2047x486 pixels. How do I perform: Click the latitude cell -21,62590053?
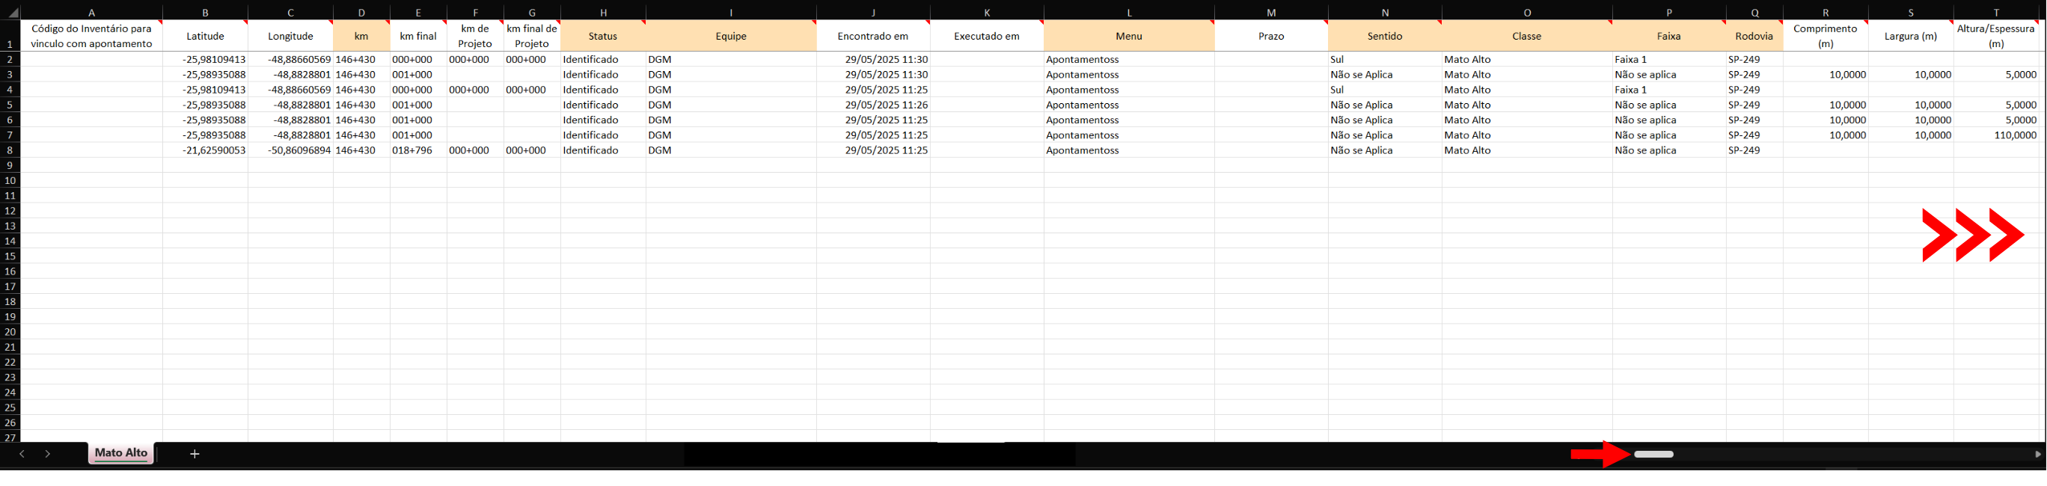[x=205, y=150]
